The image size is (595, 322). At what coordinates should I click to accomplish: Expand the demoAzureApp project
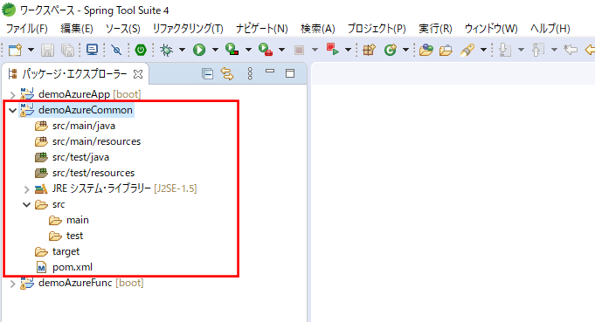pyautogui.click(x=12, y=94)
